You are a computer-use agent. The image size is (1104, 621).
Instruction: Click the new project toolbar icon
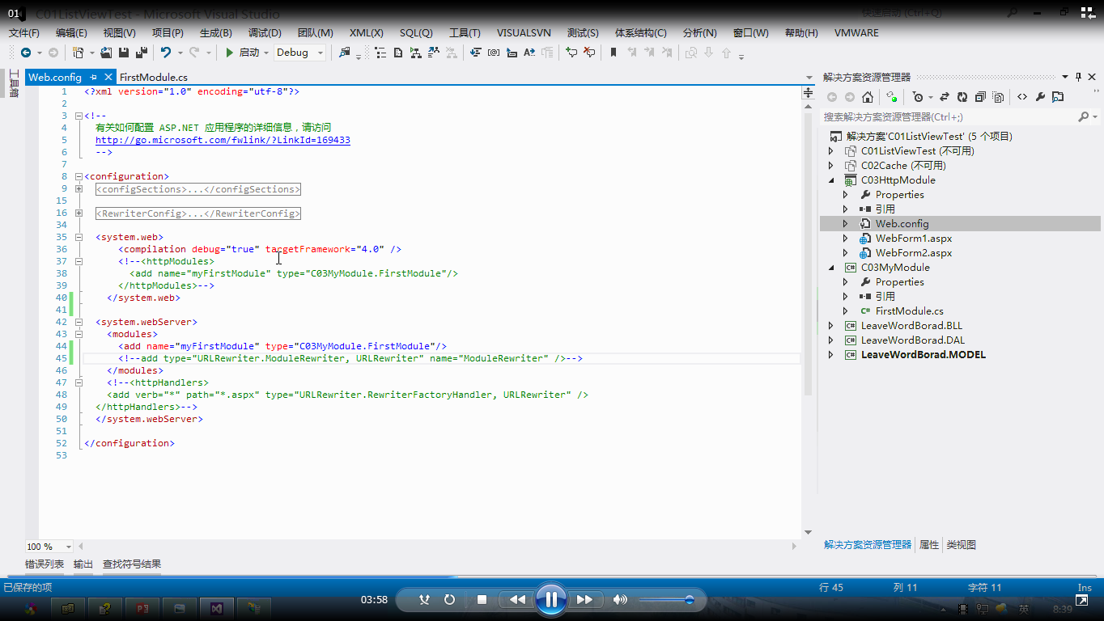[x=79, y=53]
